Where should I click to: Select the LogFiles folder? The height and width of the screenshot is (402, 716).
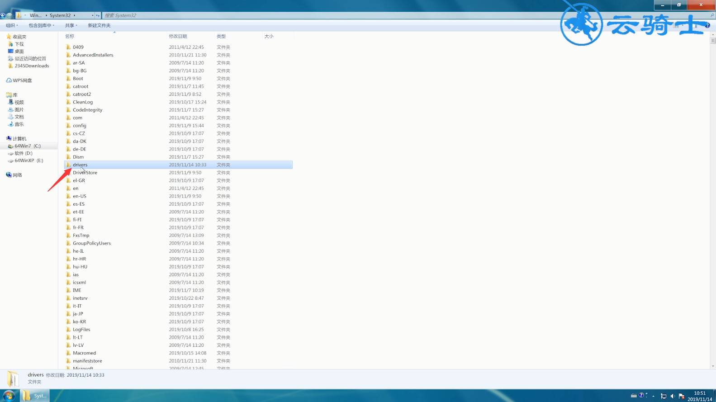(x=81, y=329)
